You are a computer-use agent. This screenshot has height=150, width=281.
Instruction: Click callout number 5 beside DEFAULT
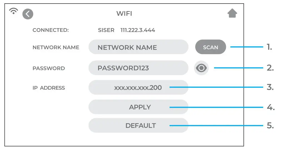pos(270,125)
